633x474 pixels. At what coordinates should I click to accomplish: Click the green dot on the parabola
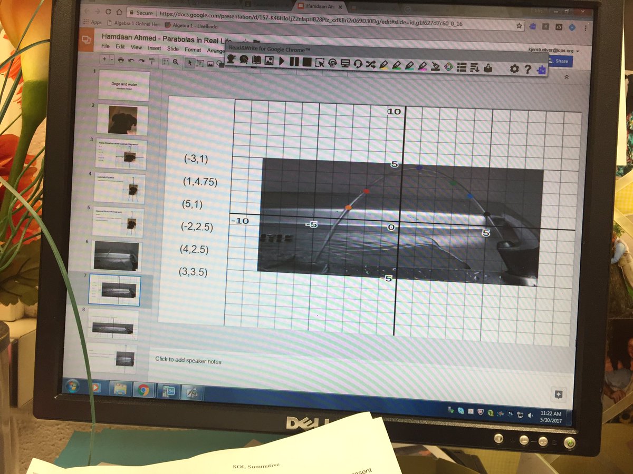point(453,183)
